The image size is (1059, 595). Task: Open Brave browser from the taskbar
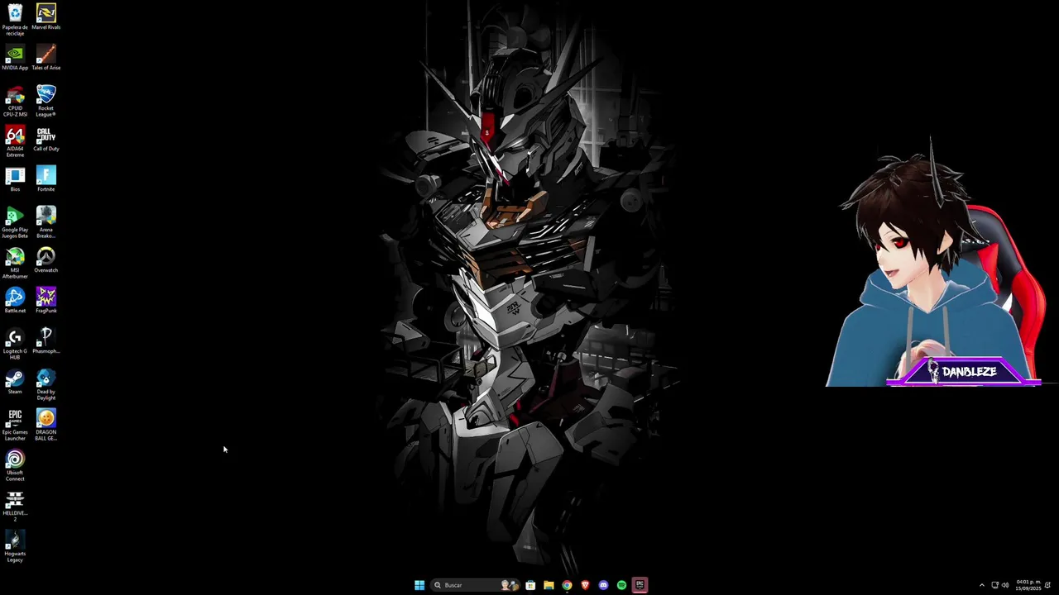click(585, 585)
